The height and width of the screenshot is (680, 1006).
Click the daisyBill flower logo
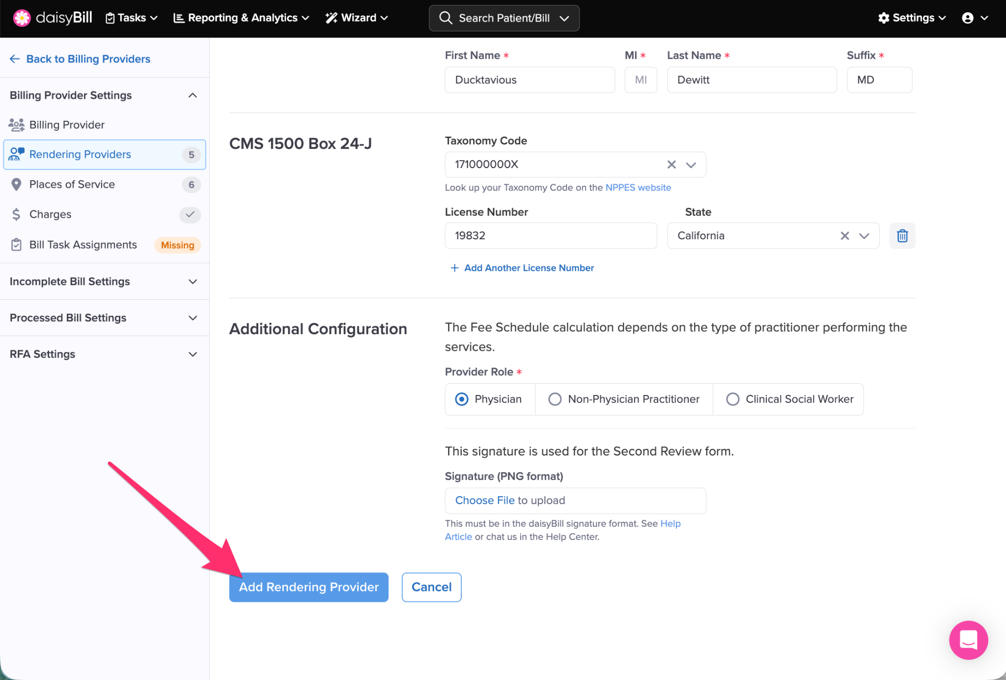(22, 18)
